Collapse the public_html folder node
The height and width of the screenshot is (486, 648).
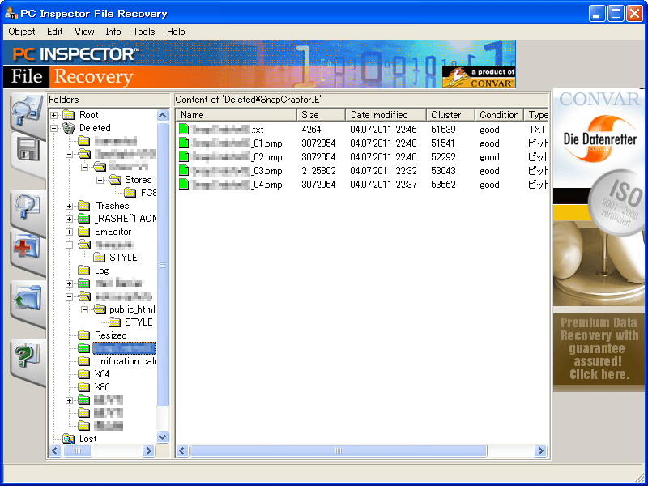click(x=85, y=309)
